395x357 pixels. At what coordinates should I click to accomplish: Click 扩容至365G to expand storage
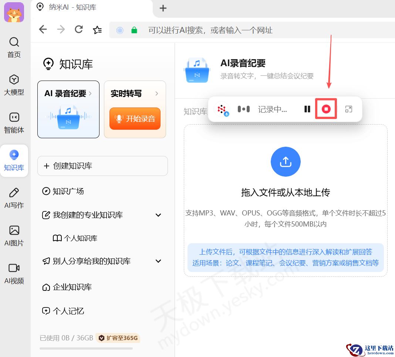coord(118,337)
